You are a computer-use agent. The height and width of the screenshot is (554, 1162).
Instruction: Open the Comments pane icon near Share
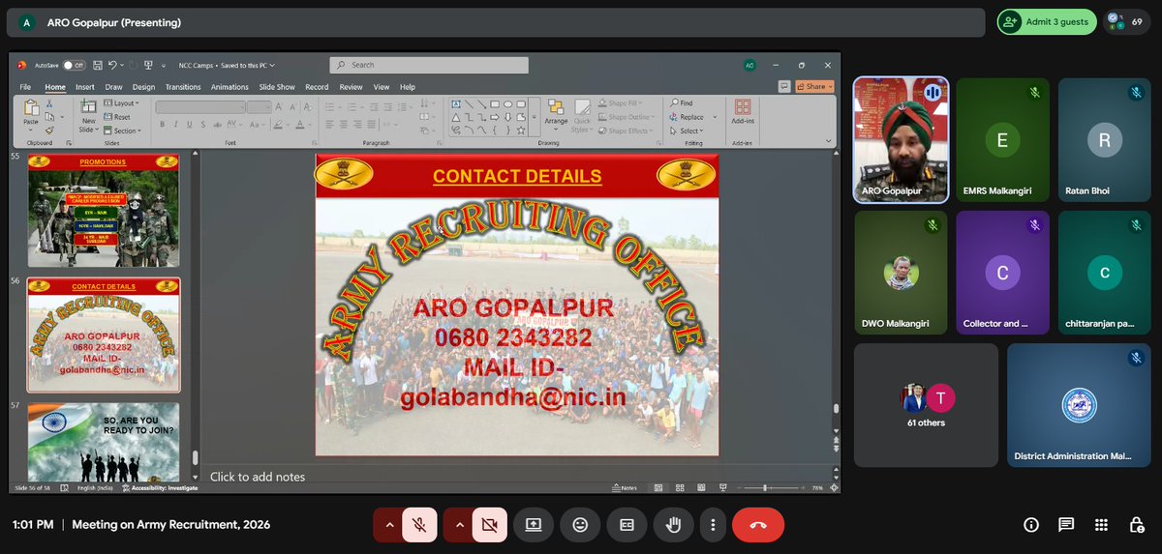784,86
